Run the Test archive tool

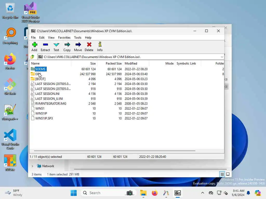56,47
